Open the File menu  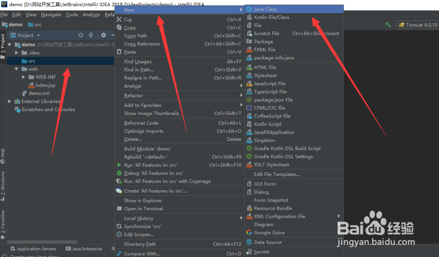pos(4,14)
